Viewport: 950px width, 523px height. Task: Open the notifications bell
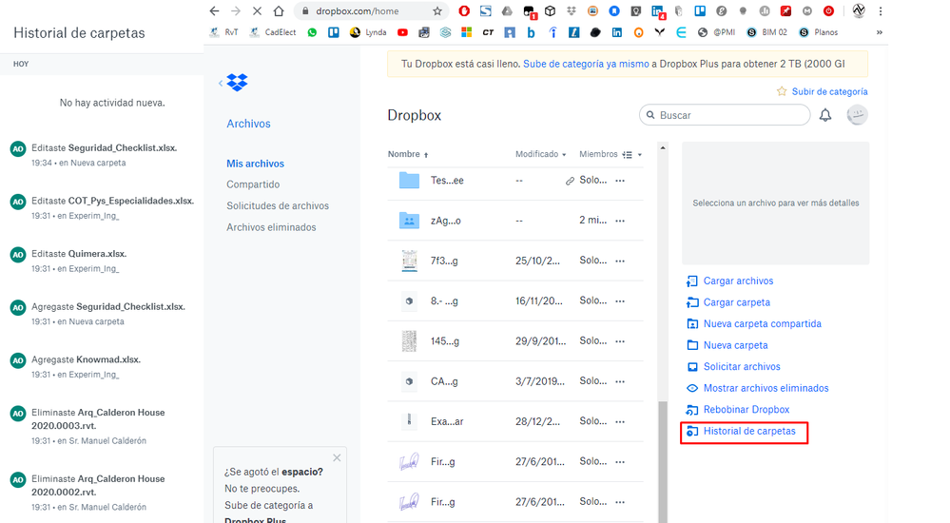[x=825, y=115]
